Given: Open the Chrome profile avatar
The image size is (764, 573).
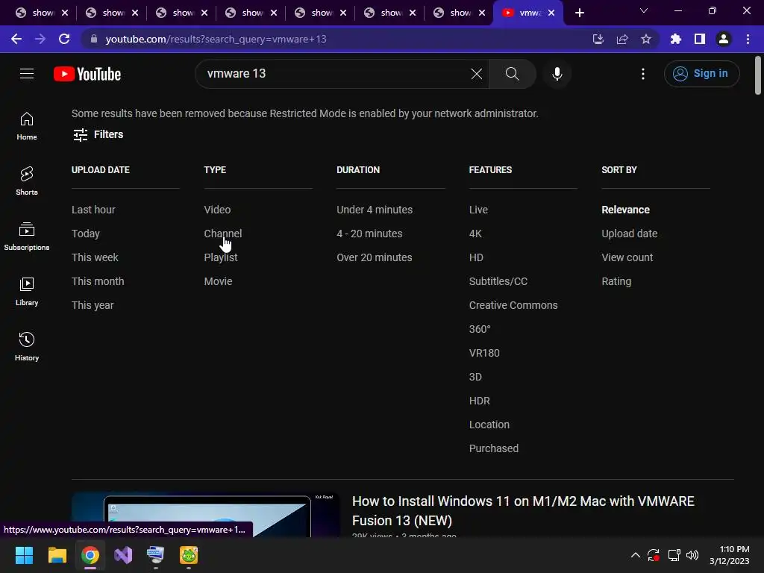Looking at the screenshot, I should pos(723,39).
